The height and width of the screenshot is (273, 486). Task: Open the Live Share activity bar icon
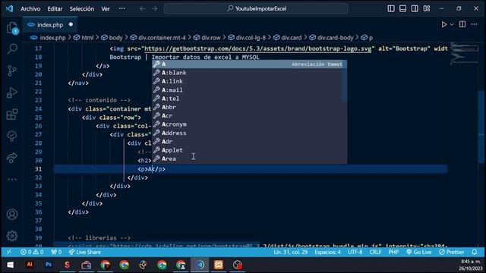tap(12, 158)
